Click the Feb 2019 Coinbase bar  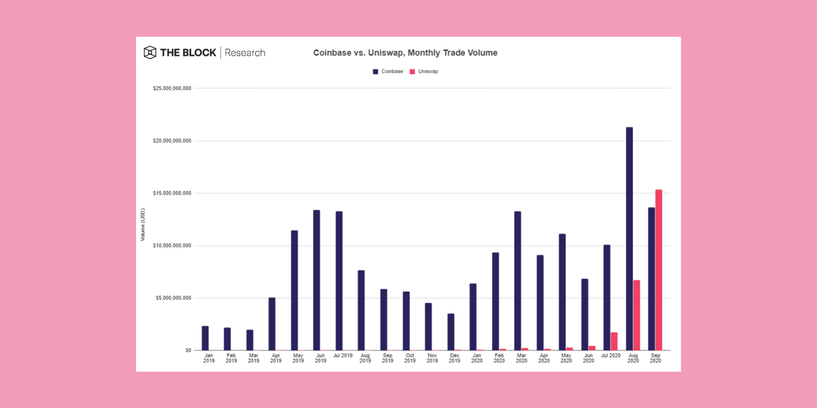click(227, 339)
